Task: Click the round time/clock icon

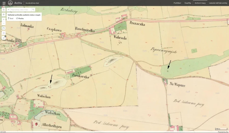Action: [x=4, y=28]
